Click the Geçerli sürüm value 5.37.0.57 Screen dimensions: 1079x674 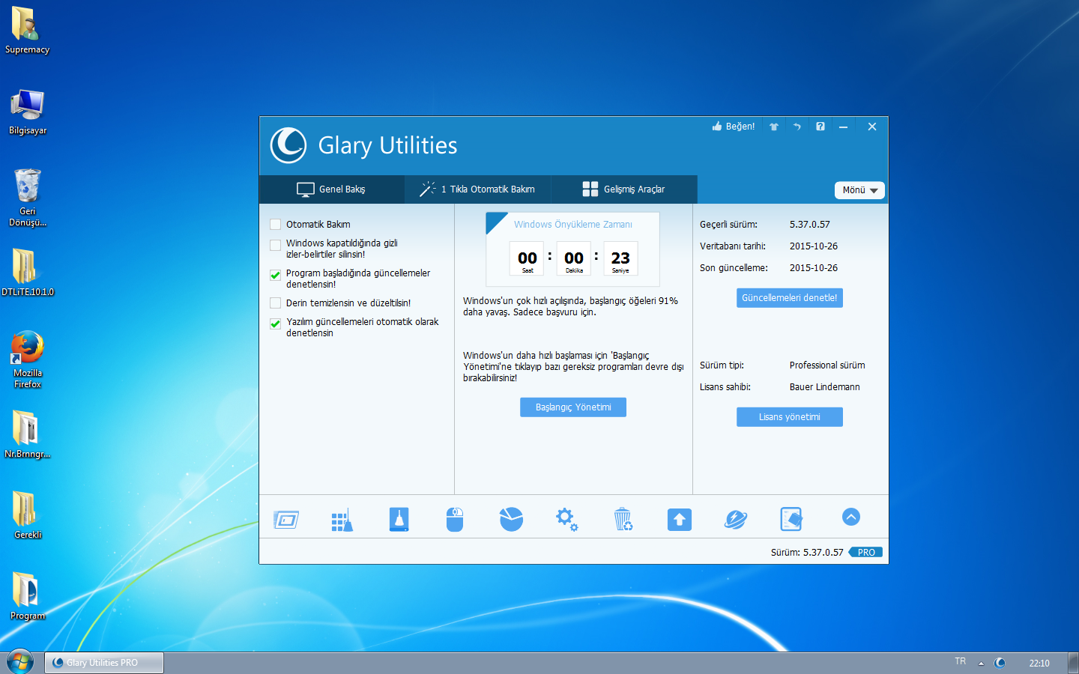pyautogui.click(x=810, y=225)
